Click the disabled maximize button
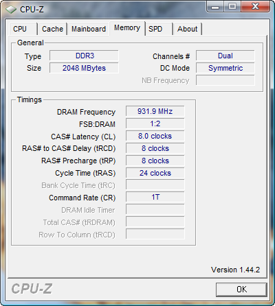 pos(232,7)
